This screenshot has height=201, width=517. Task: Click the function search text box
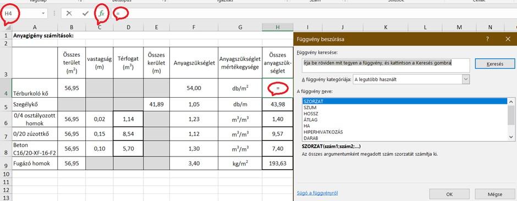[x=386, y=65]
